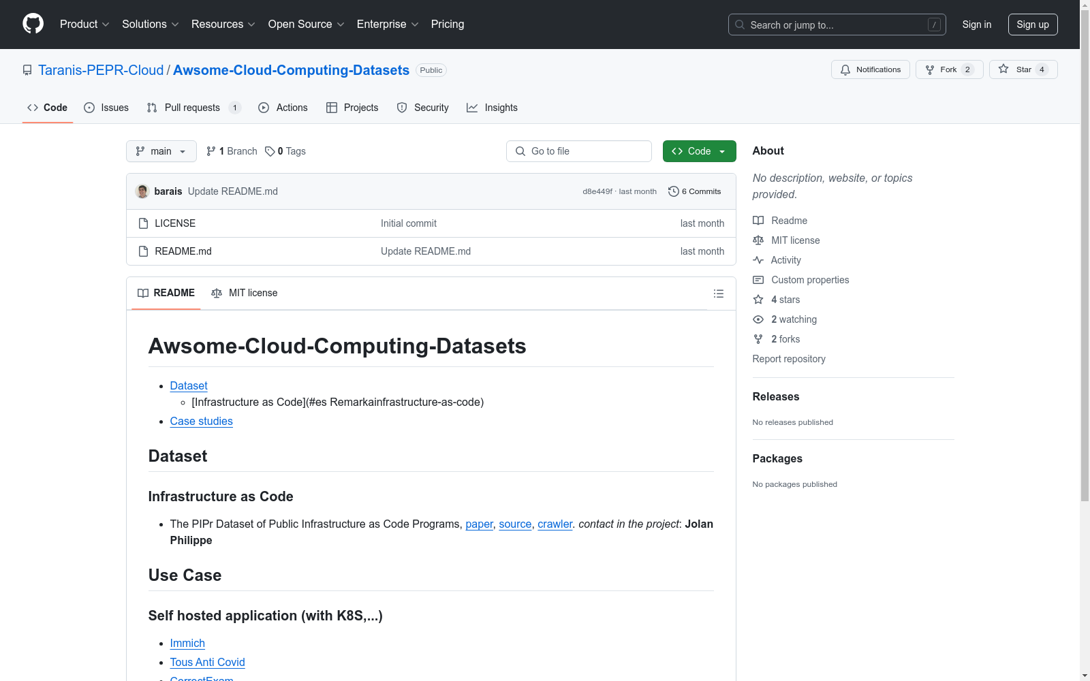Open the Immich link
Image resolution: width=1090 pixels, height=681 pixels.
187,643
